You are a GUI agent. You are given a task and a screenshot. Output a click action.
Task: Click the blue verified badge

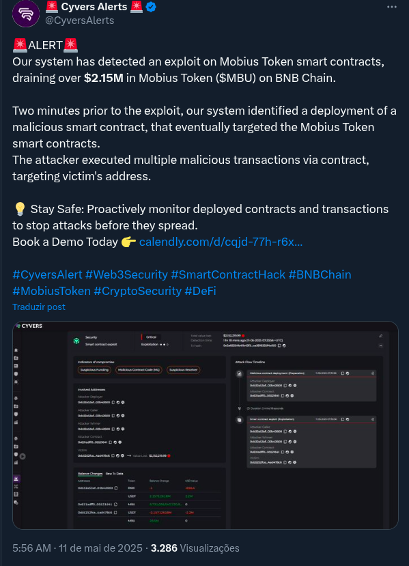click(x=151, y=7)
